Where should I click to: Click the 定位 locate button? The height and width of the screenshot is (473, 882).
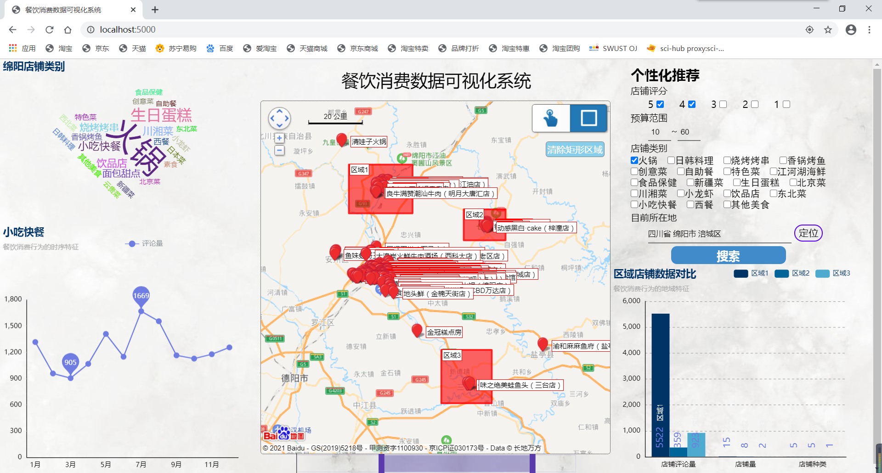click(x=808, y=233)
